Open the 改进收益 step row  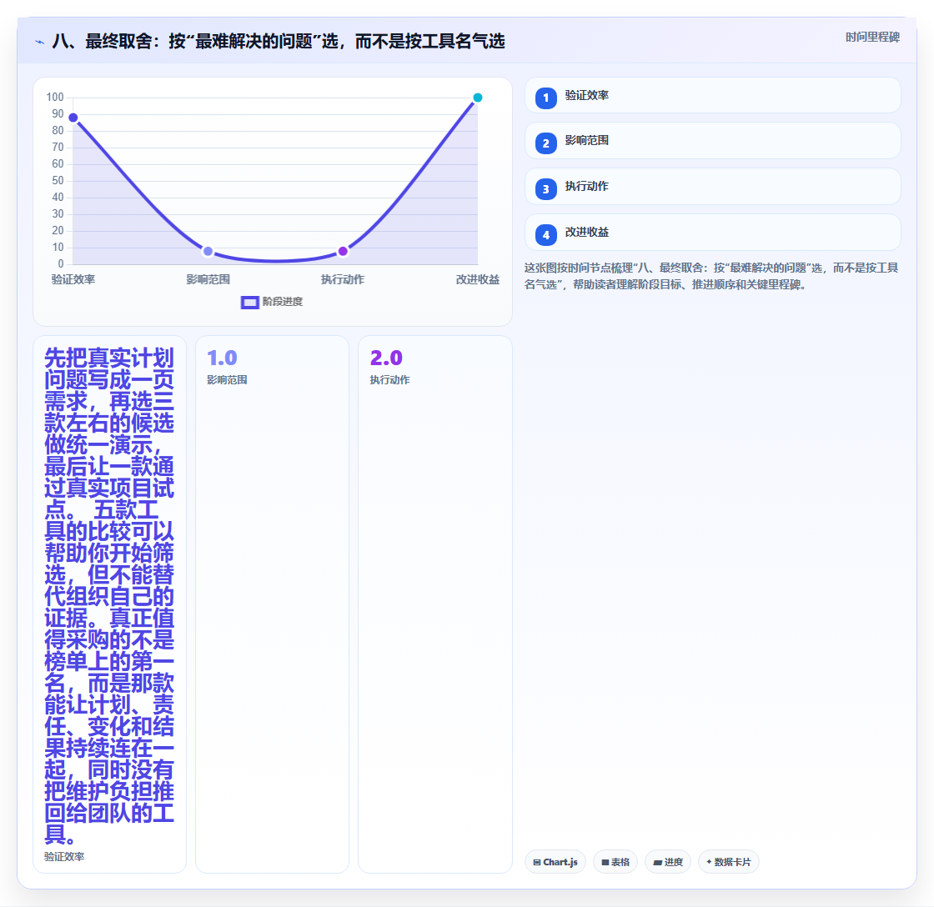[712, 233]
